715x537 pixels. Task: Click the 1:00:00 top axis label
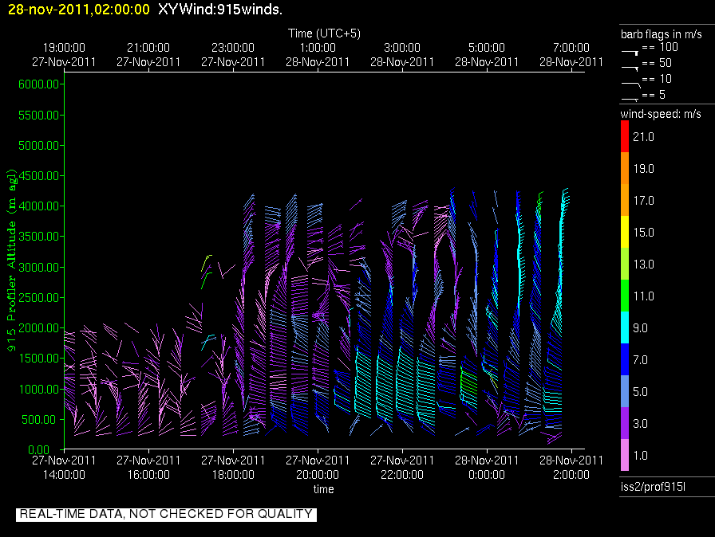[x=318, y=47]
